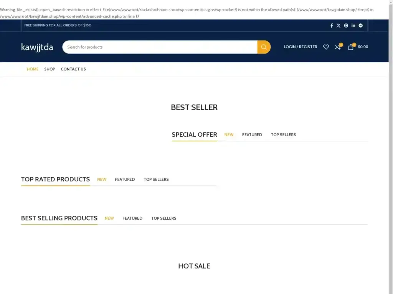Click the kawjjtda site logo
Image resolution: width=393 pixels, height=294 pixels.
(x=37, y=47)
